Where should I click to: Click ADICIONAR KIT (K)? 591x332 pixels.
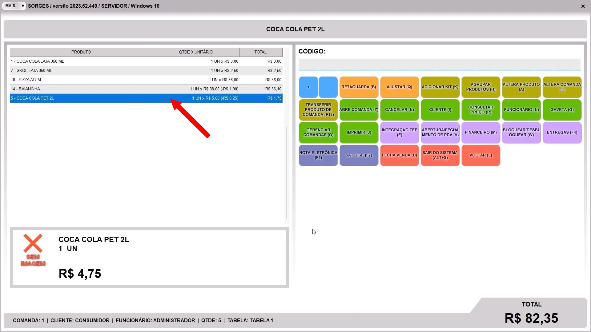tap(440, 87)
